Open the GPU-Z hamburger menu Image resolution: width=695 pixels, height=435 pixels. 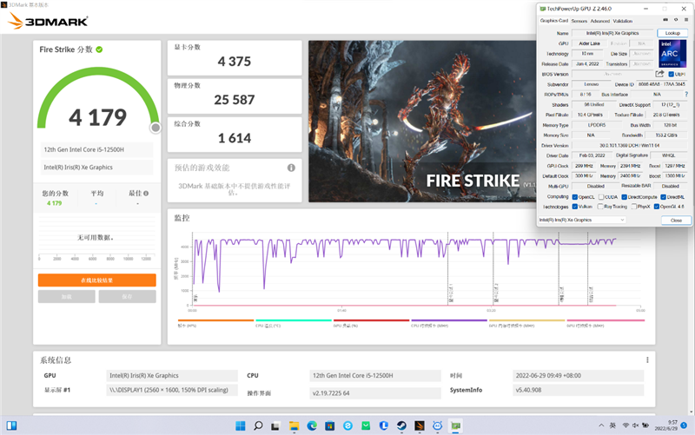pyautogui.click(x=686, y=20)
